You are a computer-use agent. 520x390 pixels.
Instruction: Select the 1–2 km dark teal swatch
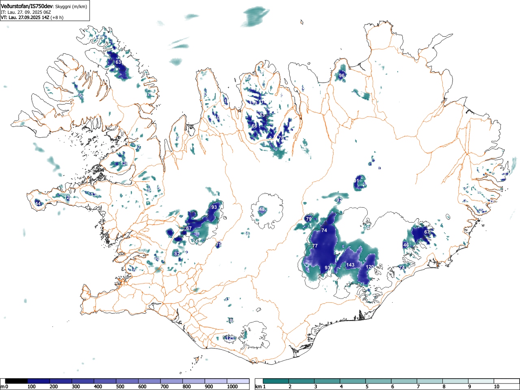pos(276,381)
